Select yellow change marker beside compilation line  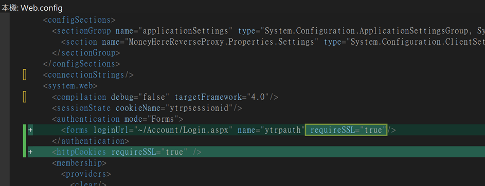[x=25, y=97]
